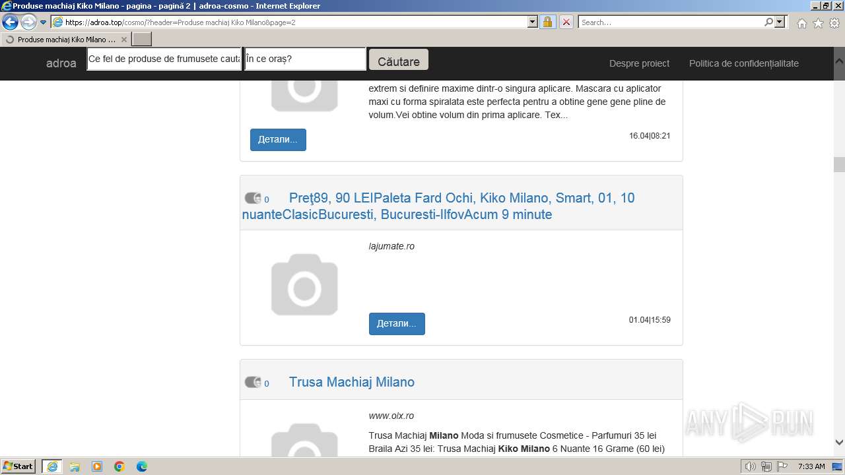Click Детали button under lajumate.ro listing

click(397, 324)
